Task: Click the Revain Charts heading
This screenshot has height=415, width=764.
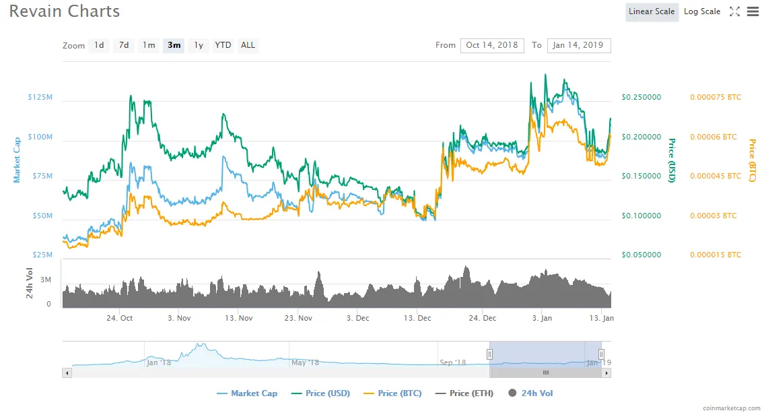Action: 65,11
